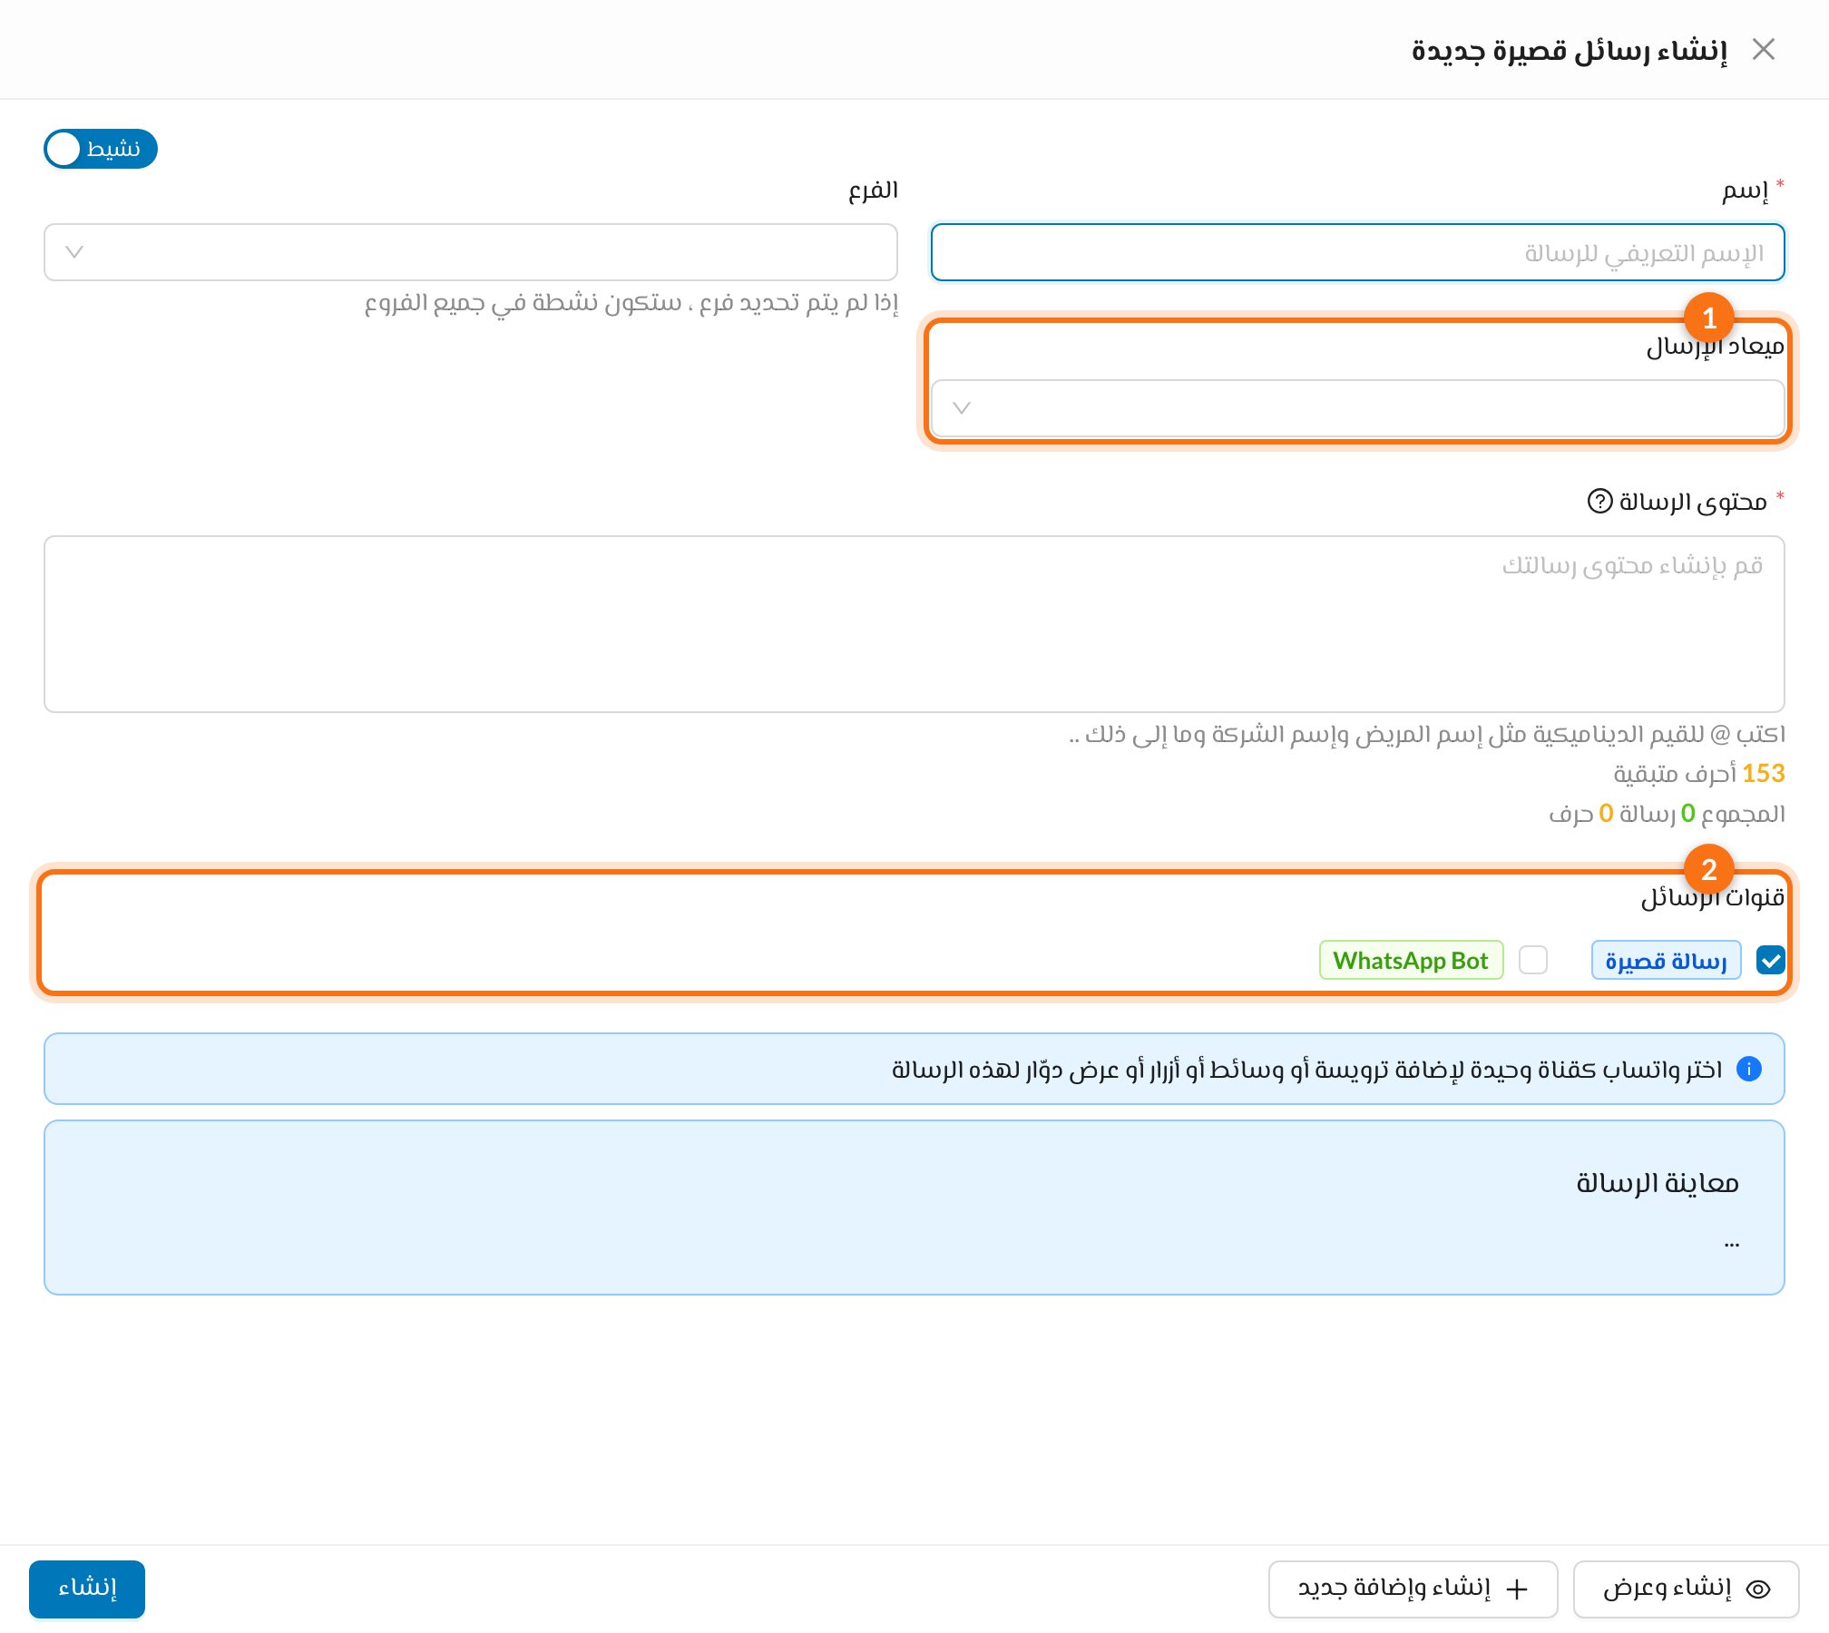Open the الفرع branch dropdown
Viewport: 1829px width, 1633px height.
pyautogui.click(x=471, y=252)
